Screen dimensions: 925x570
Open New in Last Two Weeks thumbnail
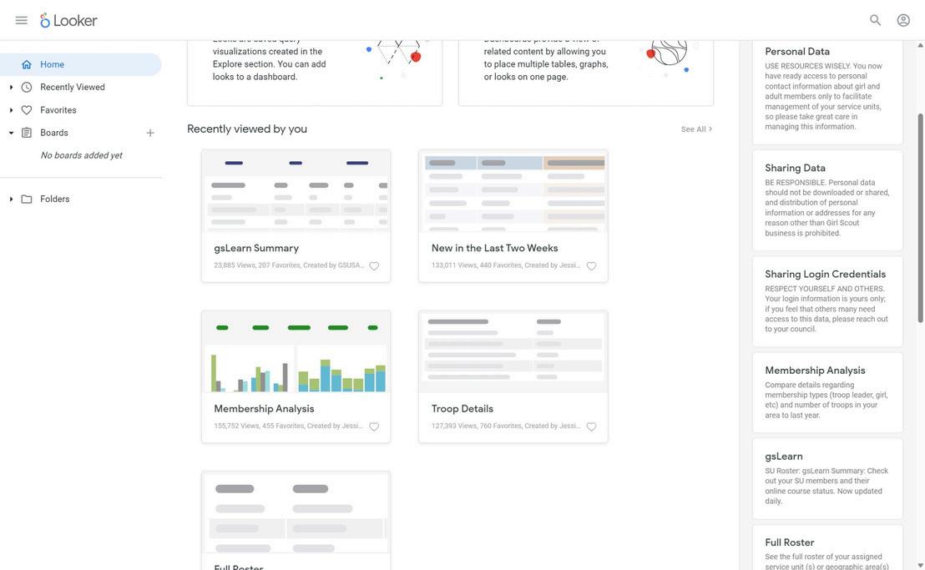pos(513,190)
